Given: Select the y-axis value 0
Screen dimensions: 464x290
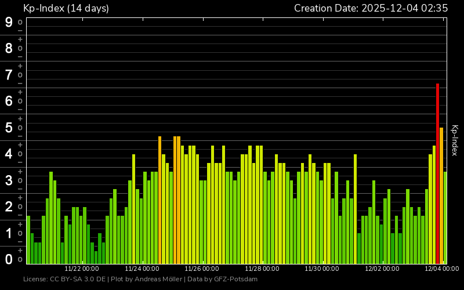Looking at the screenshot, I should (9, 259).
